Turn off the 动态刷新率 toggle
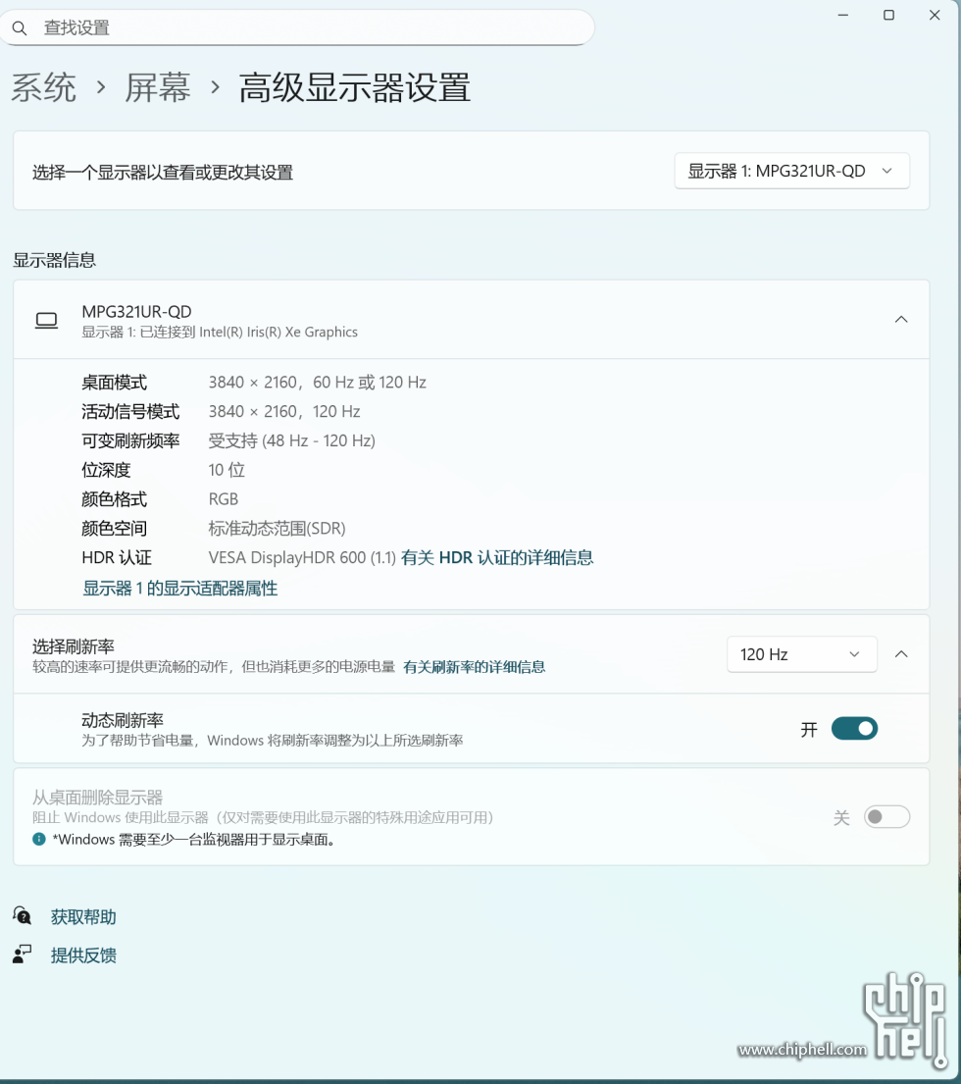Screen dimensions: 961x1084 (x=853, y=729)
